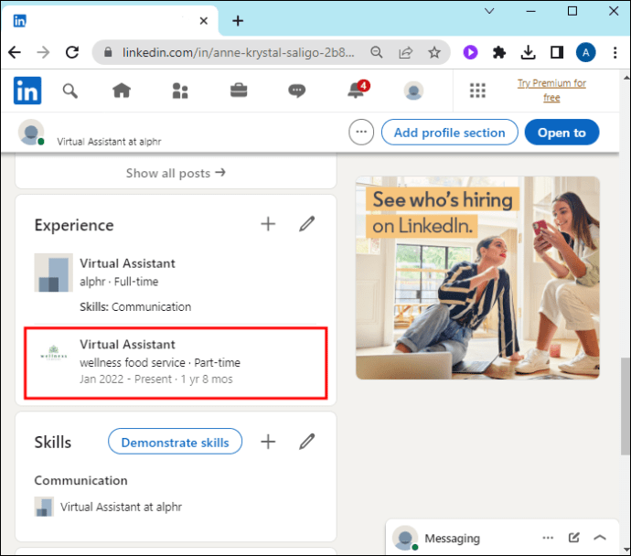Add a new experience with plus icon
631x556 pixels.
(x=268, y=224)
